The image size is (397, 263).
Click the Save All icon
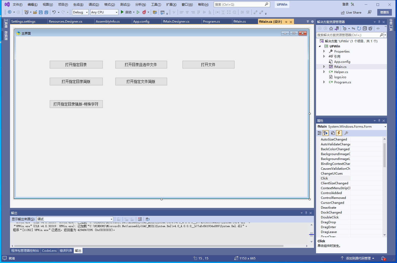click(x=46, y=12)
